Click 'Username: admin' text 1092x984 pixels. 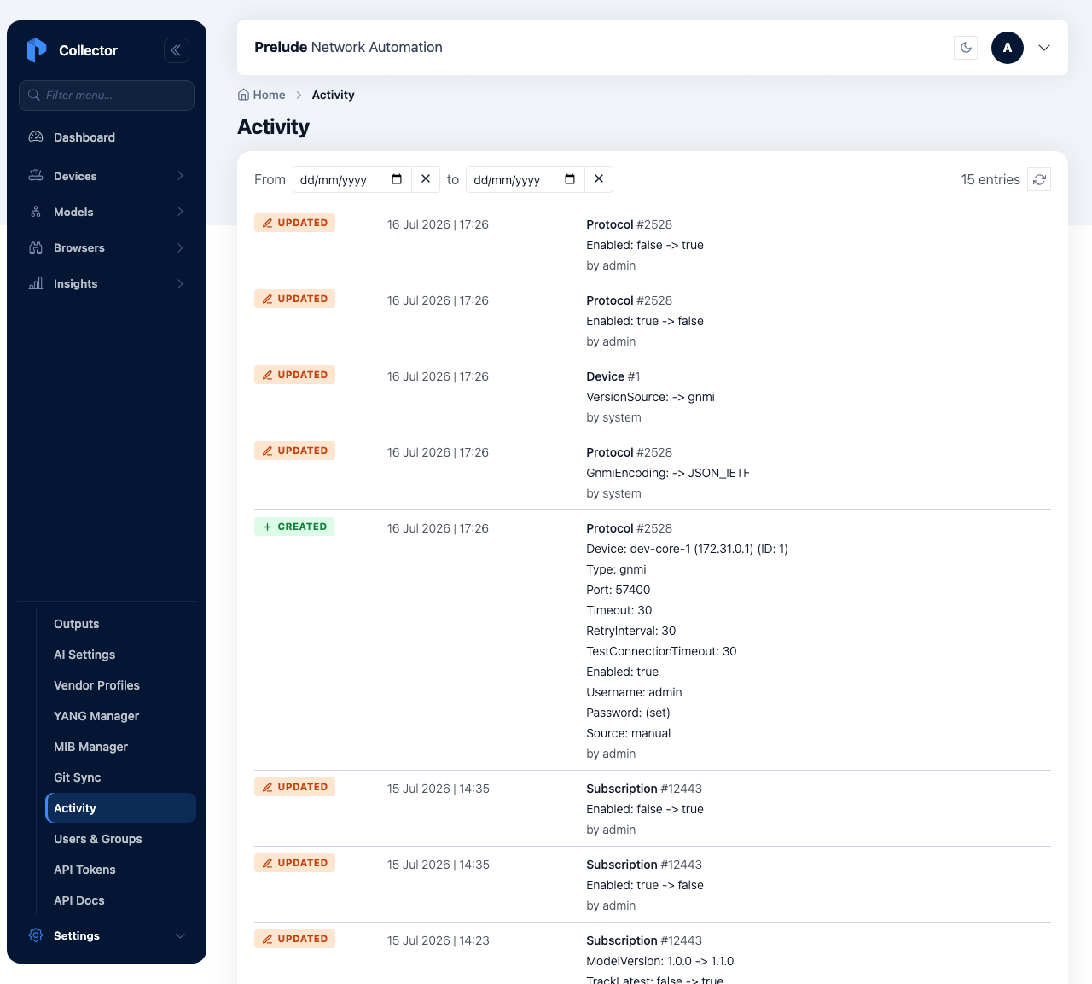634,692
